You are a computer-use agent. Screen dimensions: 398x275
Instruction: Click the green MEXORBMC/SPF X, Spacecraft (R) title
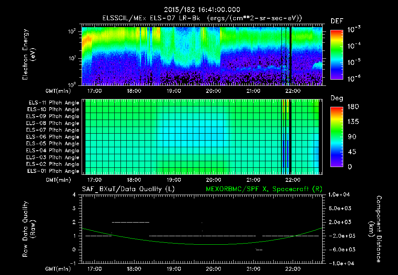coord(264,189)
